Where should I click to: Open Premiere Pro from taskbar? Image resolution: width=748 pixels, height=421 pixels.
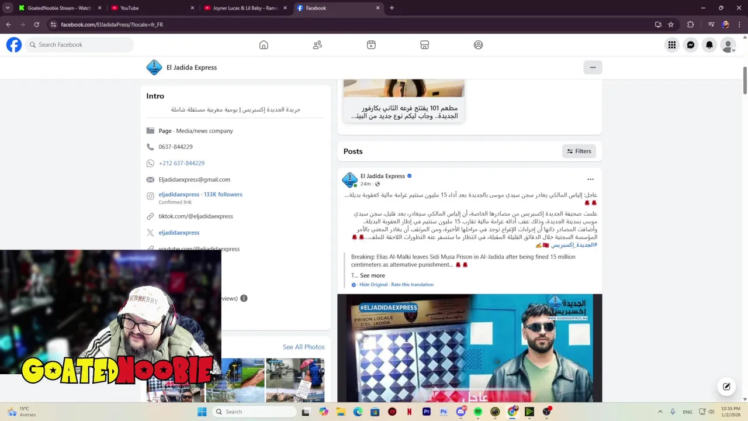427,412
